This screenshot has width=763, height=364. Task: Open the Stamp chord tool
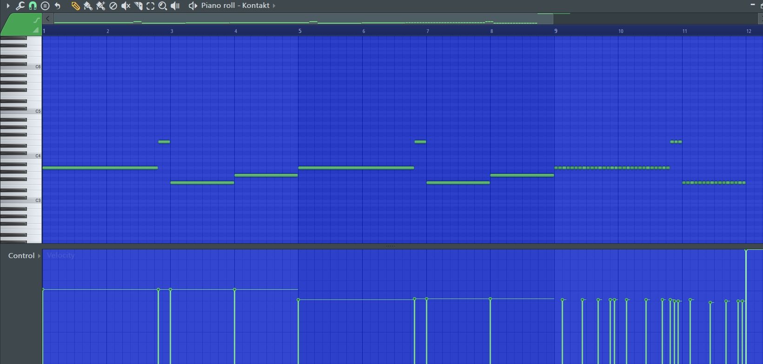45,6
